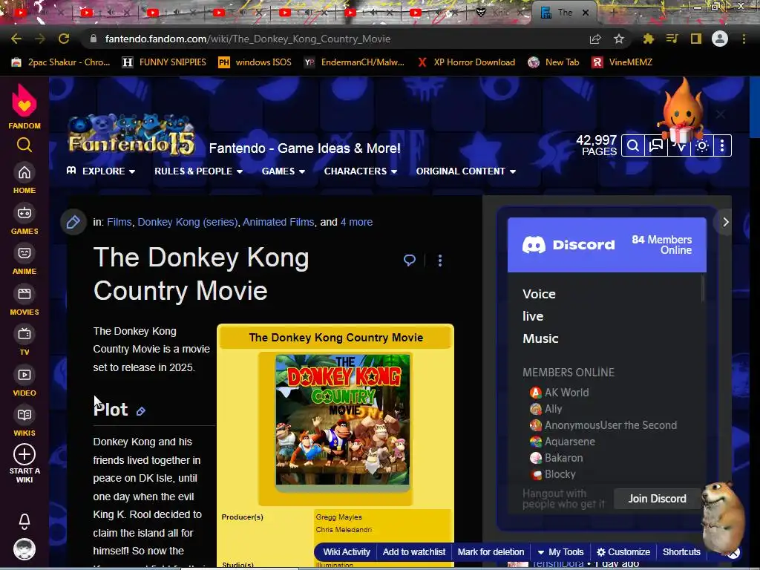
Task: Open wiki header more-options kebab
Action: coord(722,145)
